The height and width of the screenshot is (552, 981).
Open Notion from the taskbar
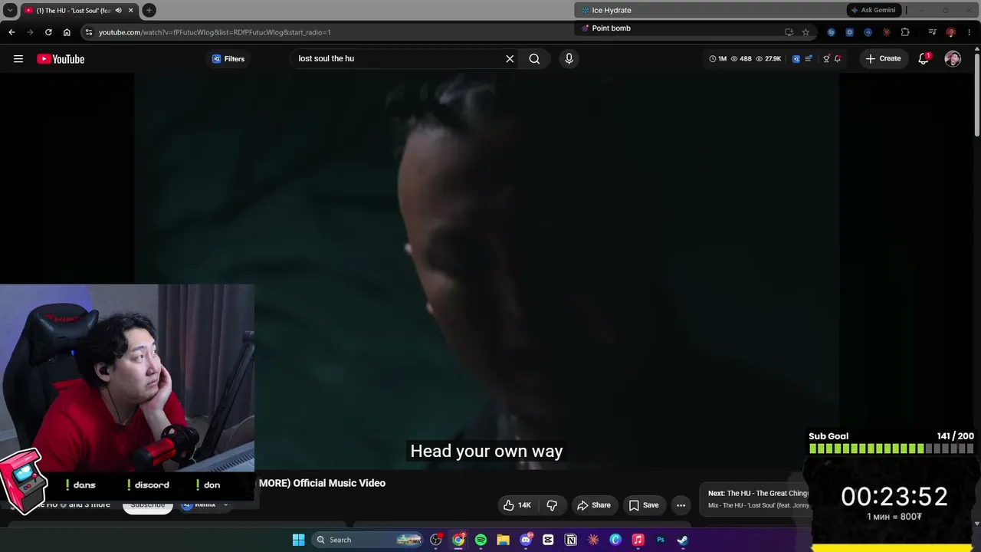[570, 540]
